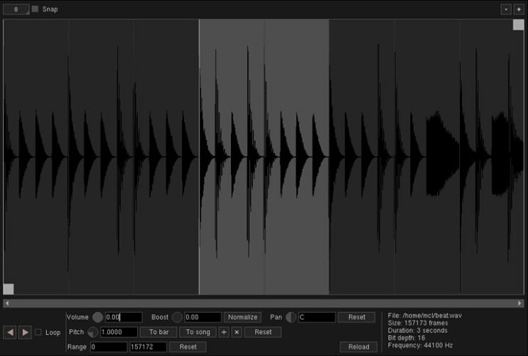Click the Volume knob
The height and width of the screenshot is (356, 528).
click(x=98, y=317)
